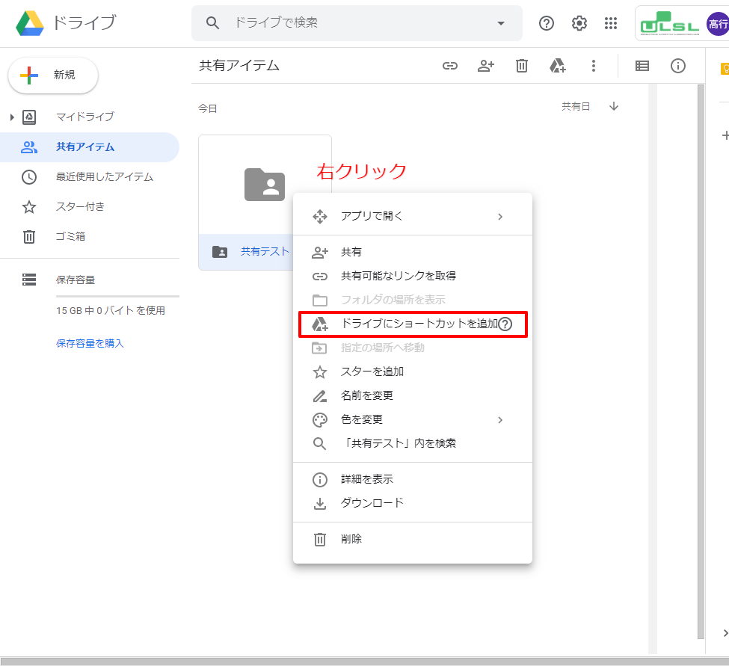Select 共有アイテム in the sidebar
Image resolution: width=729 pixels, height=666 pixels.
[89, 147]
